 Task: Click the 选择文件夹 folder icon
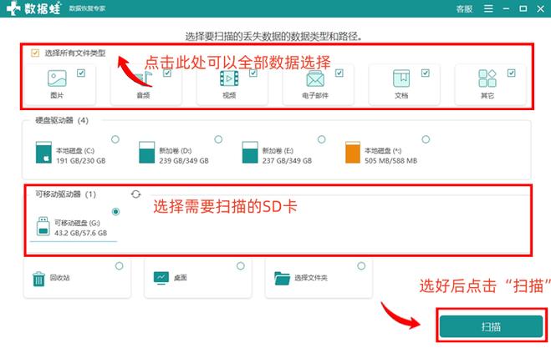click(x=282, y=279)
